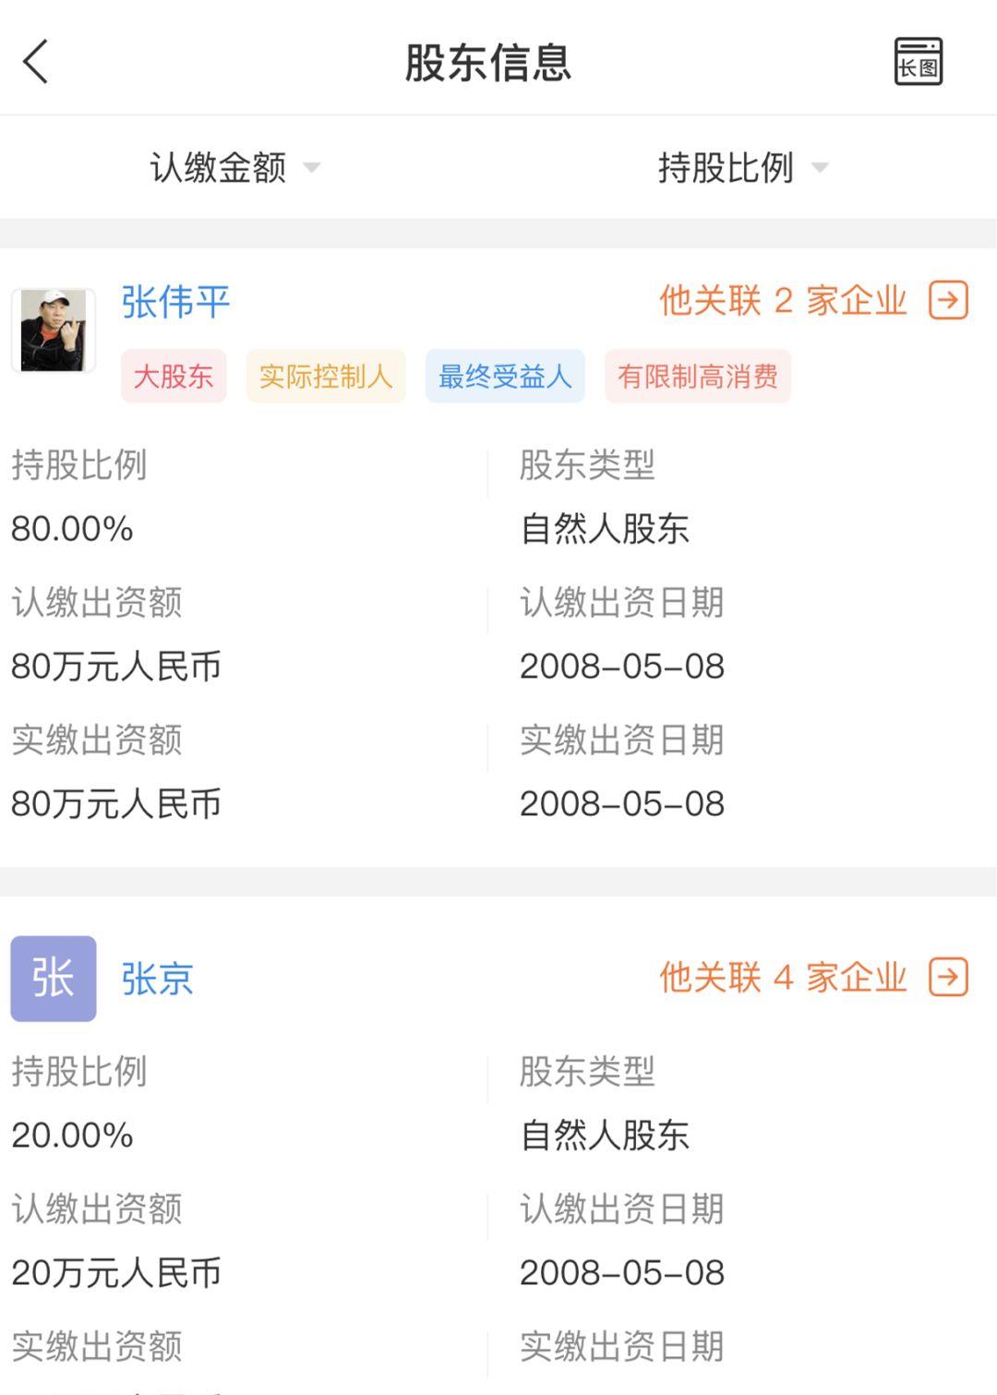997x1395 pixels.
Task: Open shareholder 张京's profile link
Action: pos(157,979)
